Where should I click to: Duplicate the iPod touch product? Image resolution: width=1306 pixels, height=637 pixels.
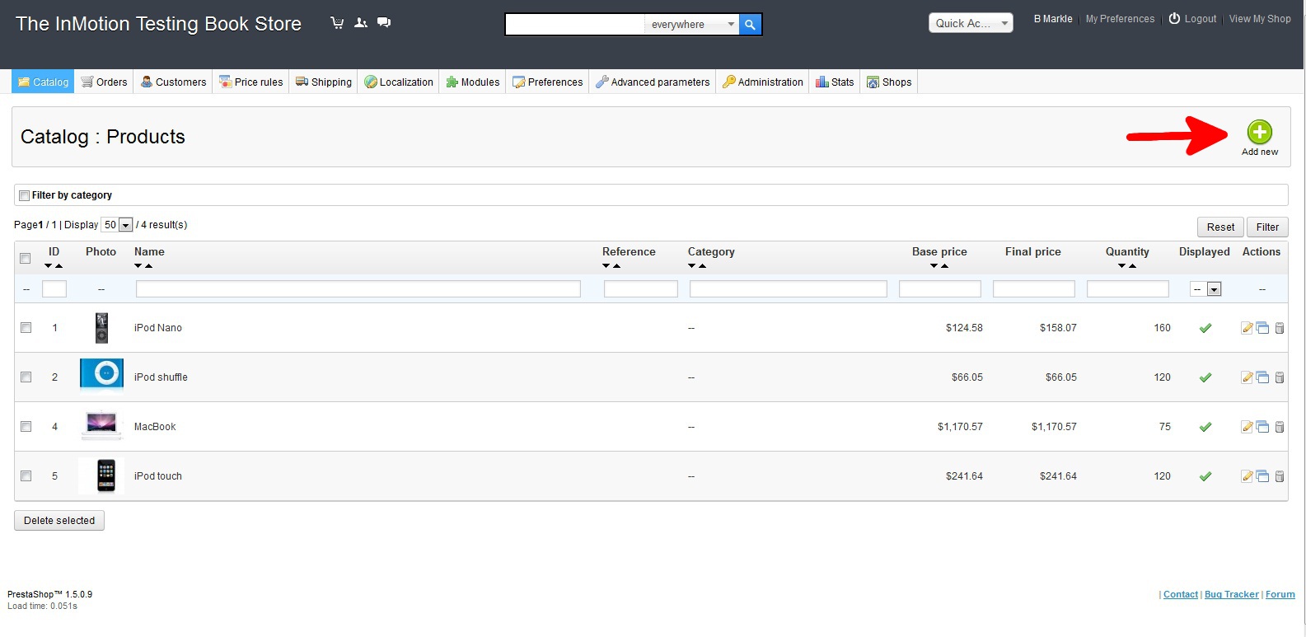1262,476
